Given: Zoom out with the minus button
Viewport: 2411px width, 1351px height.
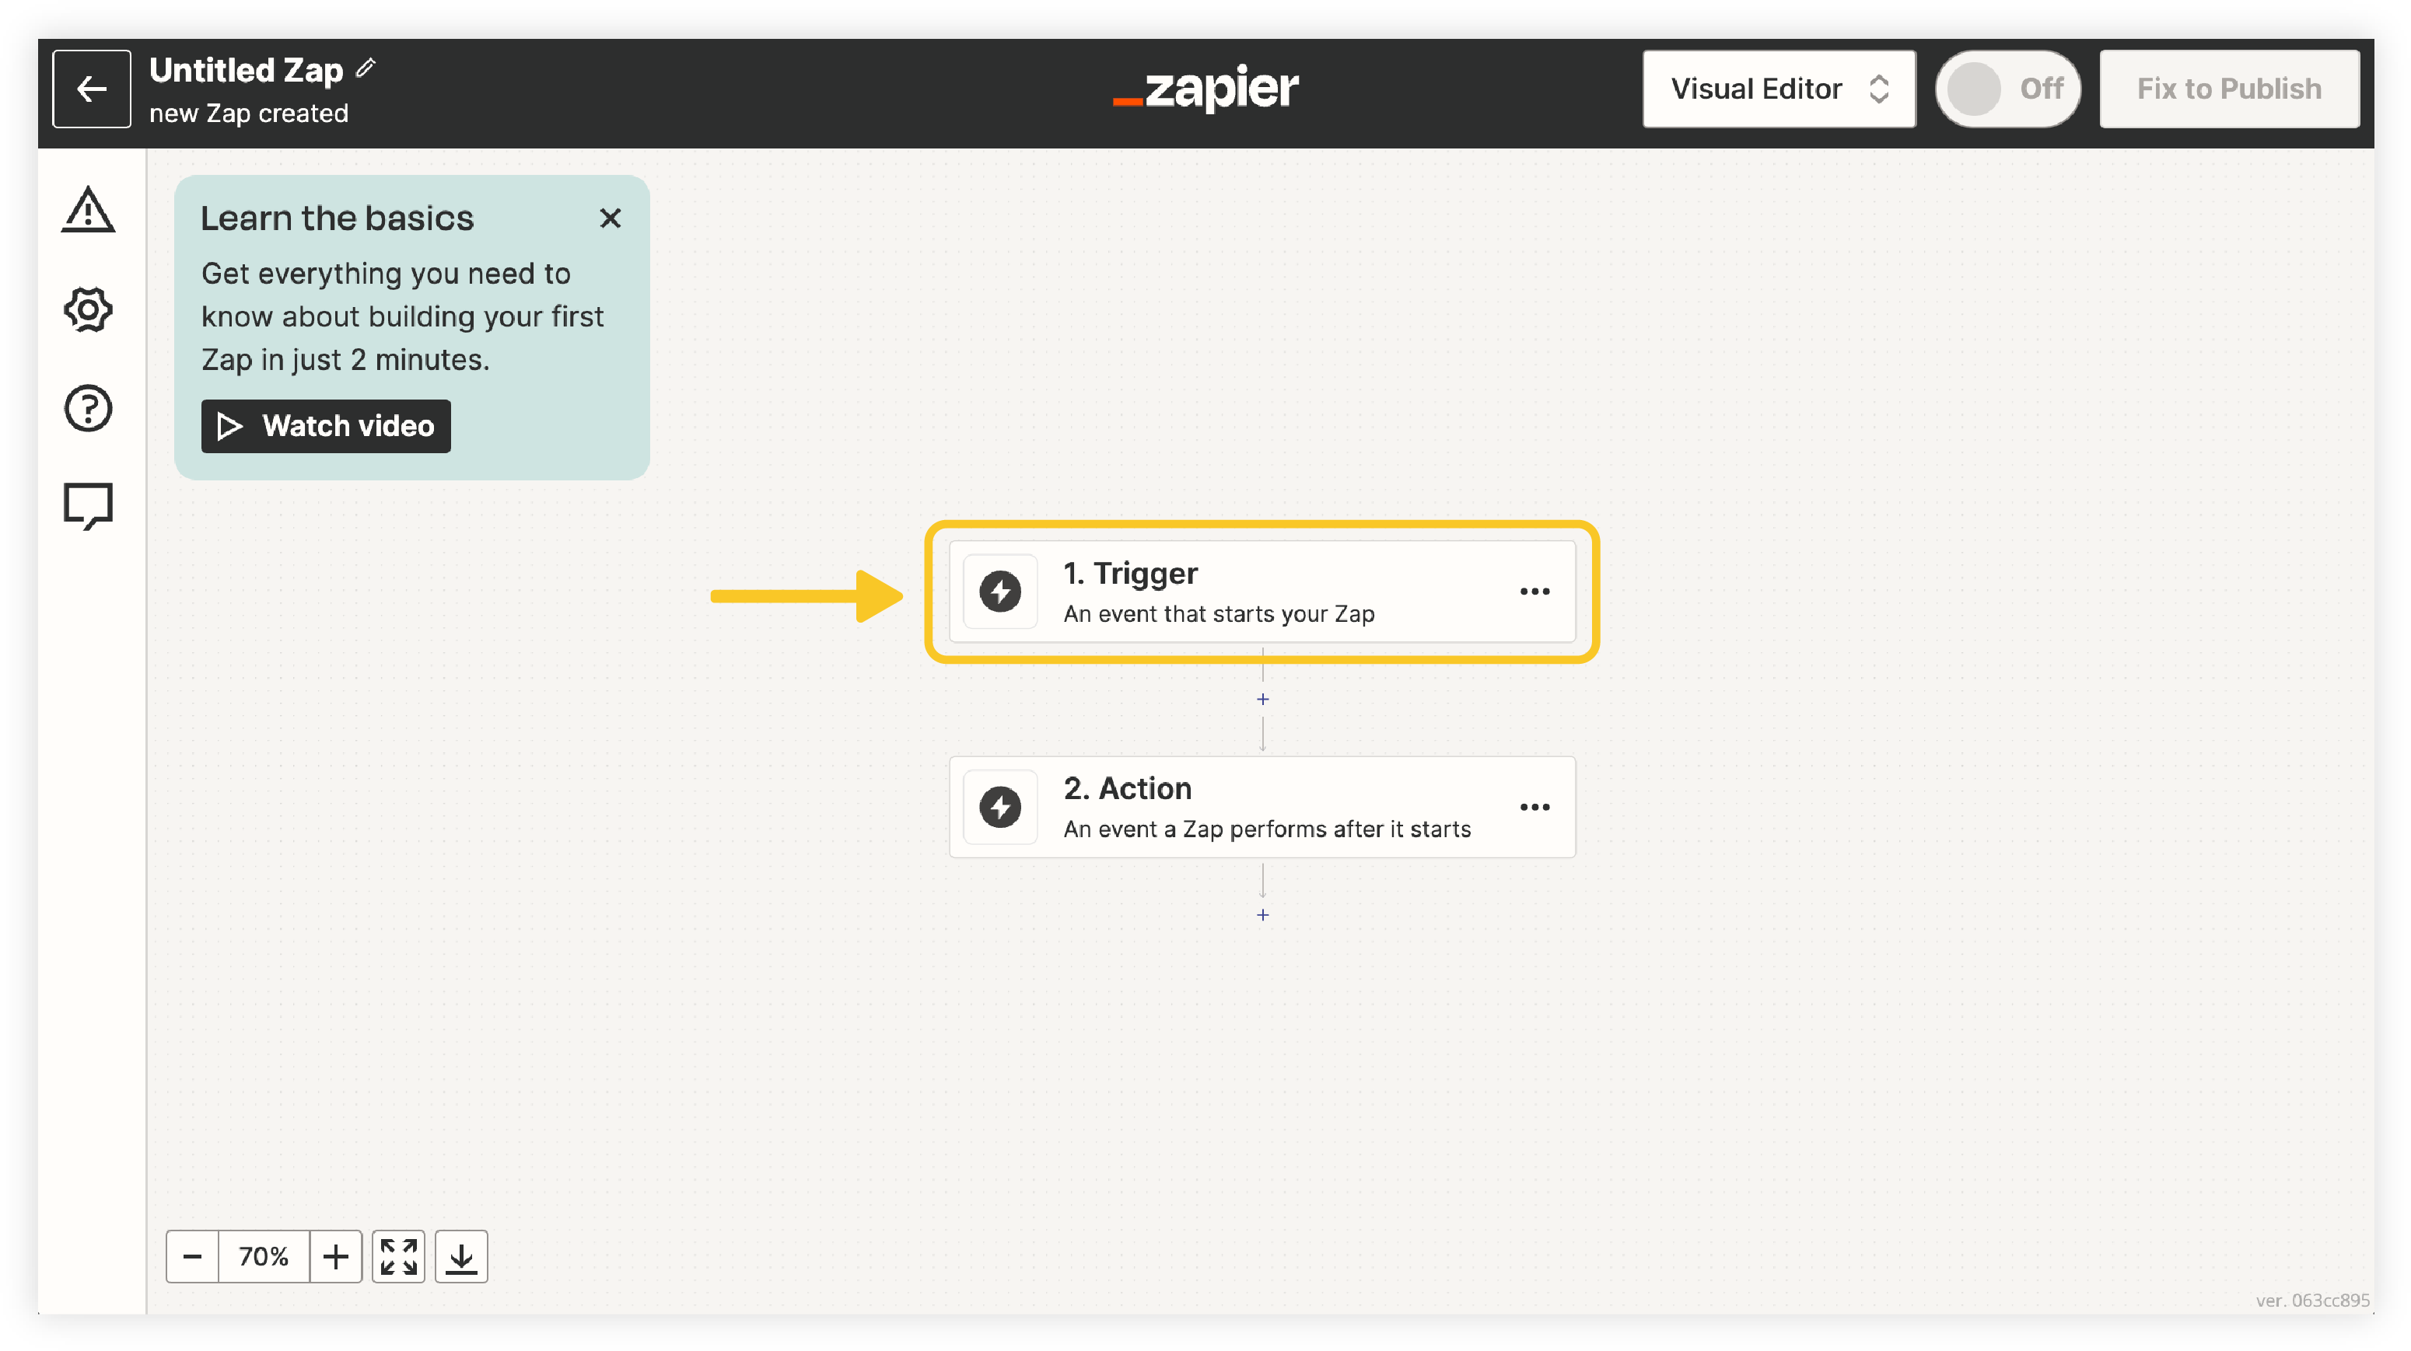Looking at the screenshot, I should coord(192,1255).
